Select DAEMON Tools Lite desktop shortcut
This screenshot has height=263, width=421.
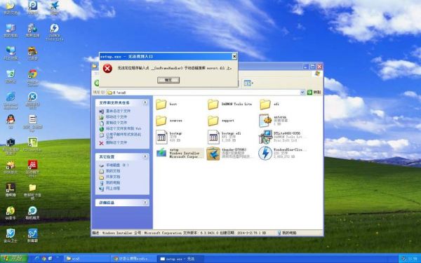point(54,32)
